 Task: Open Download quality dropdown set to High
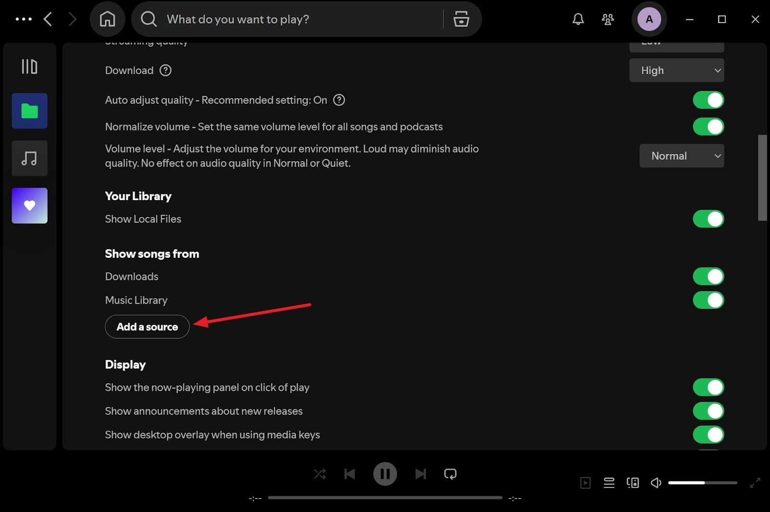[x=677, y=70]
